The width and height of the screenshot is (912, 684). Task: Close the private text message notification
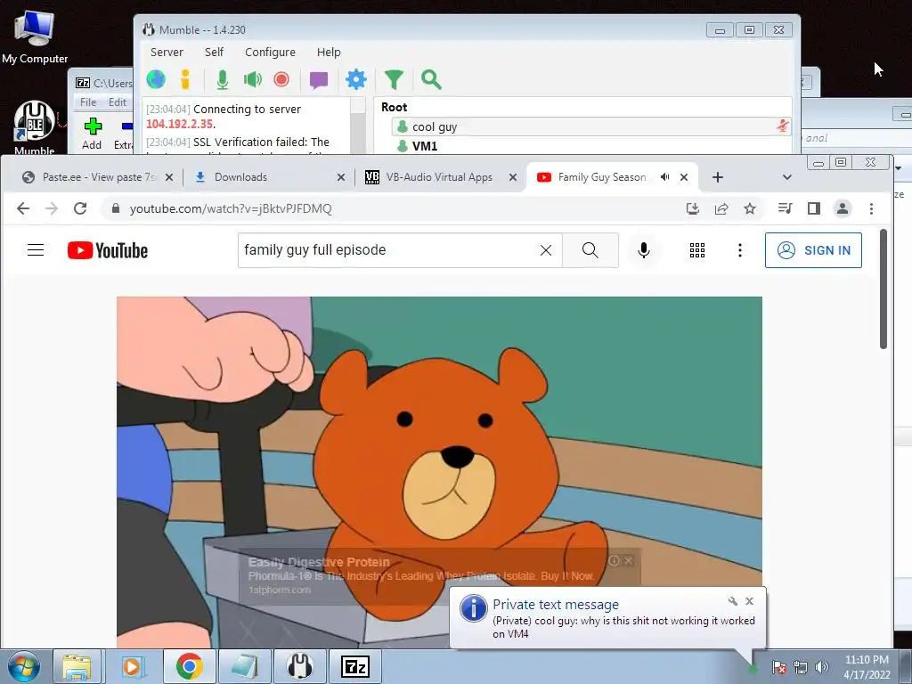click(x=749, y=601)
